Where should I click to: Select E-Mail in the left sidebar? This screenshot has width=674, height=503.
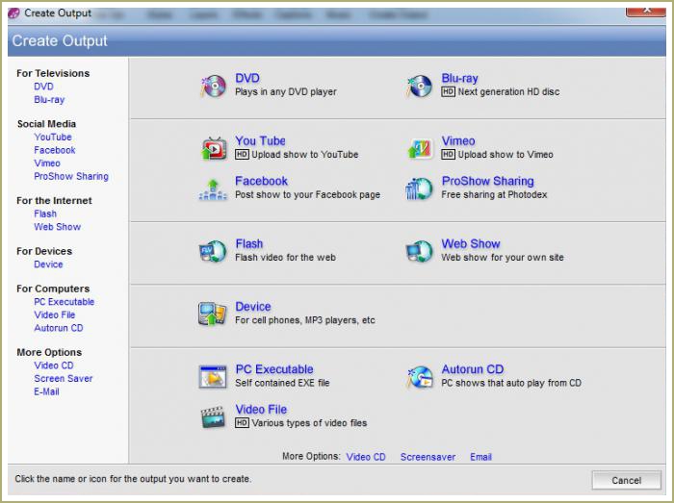click(46, 391)
